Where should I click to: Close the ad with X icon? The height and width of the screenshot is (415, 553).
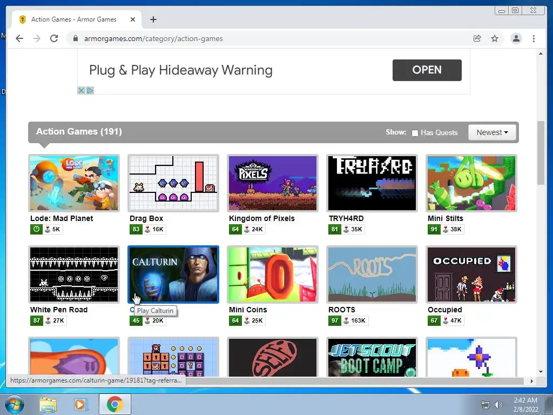(81, 91)
